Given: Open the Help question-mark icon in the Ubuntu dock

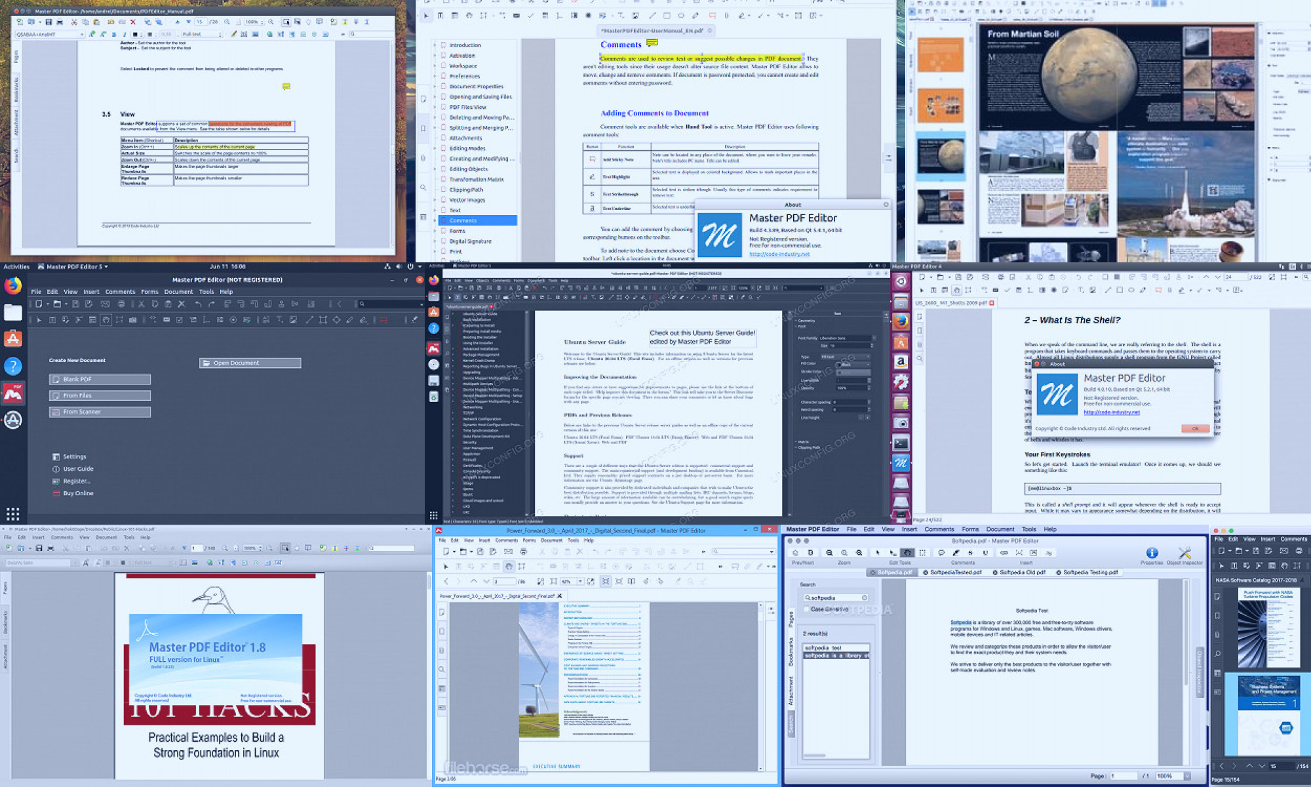Looking at the screenshot, I should pos(13,366).
